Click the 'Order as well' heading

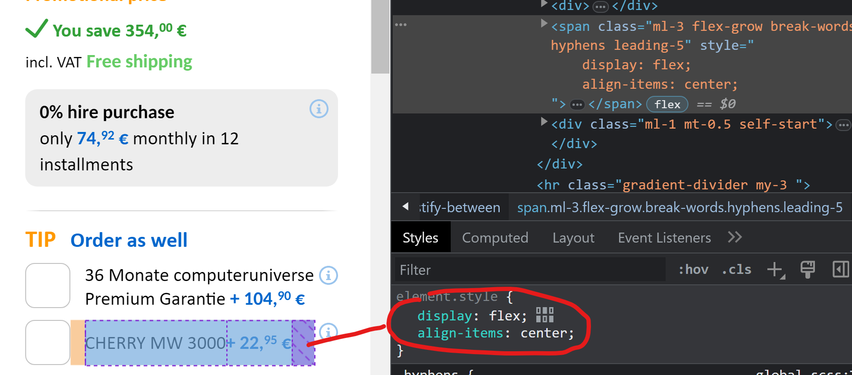coord(129,240)
